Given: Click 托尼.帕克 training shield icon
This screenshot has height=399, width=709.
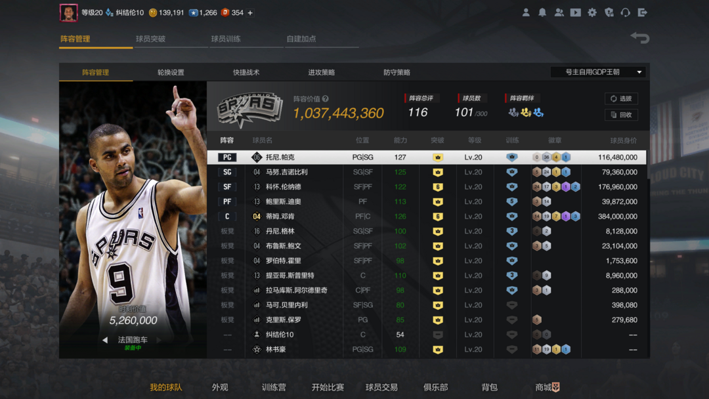Looking at the screenshot, I should [x=511, y=157].
